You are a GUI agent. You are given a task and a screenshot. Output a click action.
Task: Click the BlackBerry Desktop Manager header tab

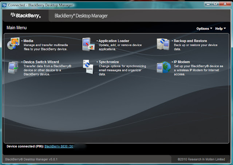pos(81,16)
